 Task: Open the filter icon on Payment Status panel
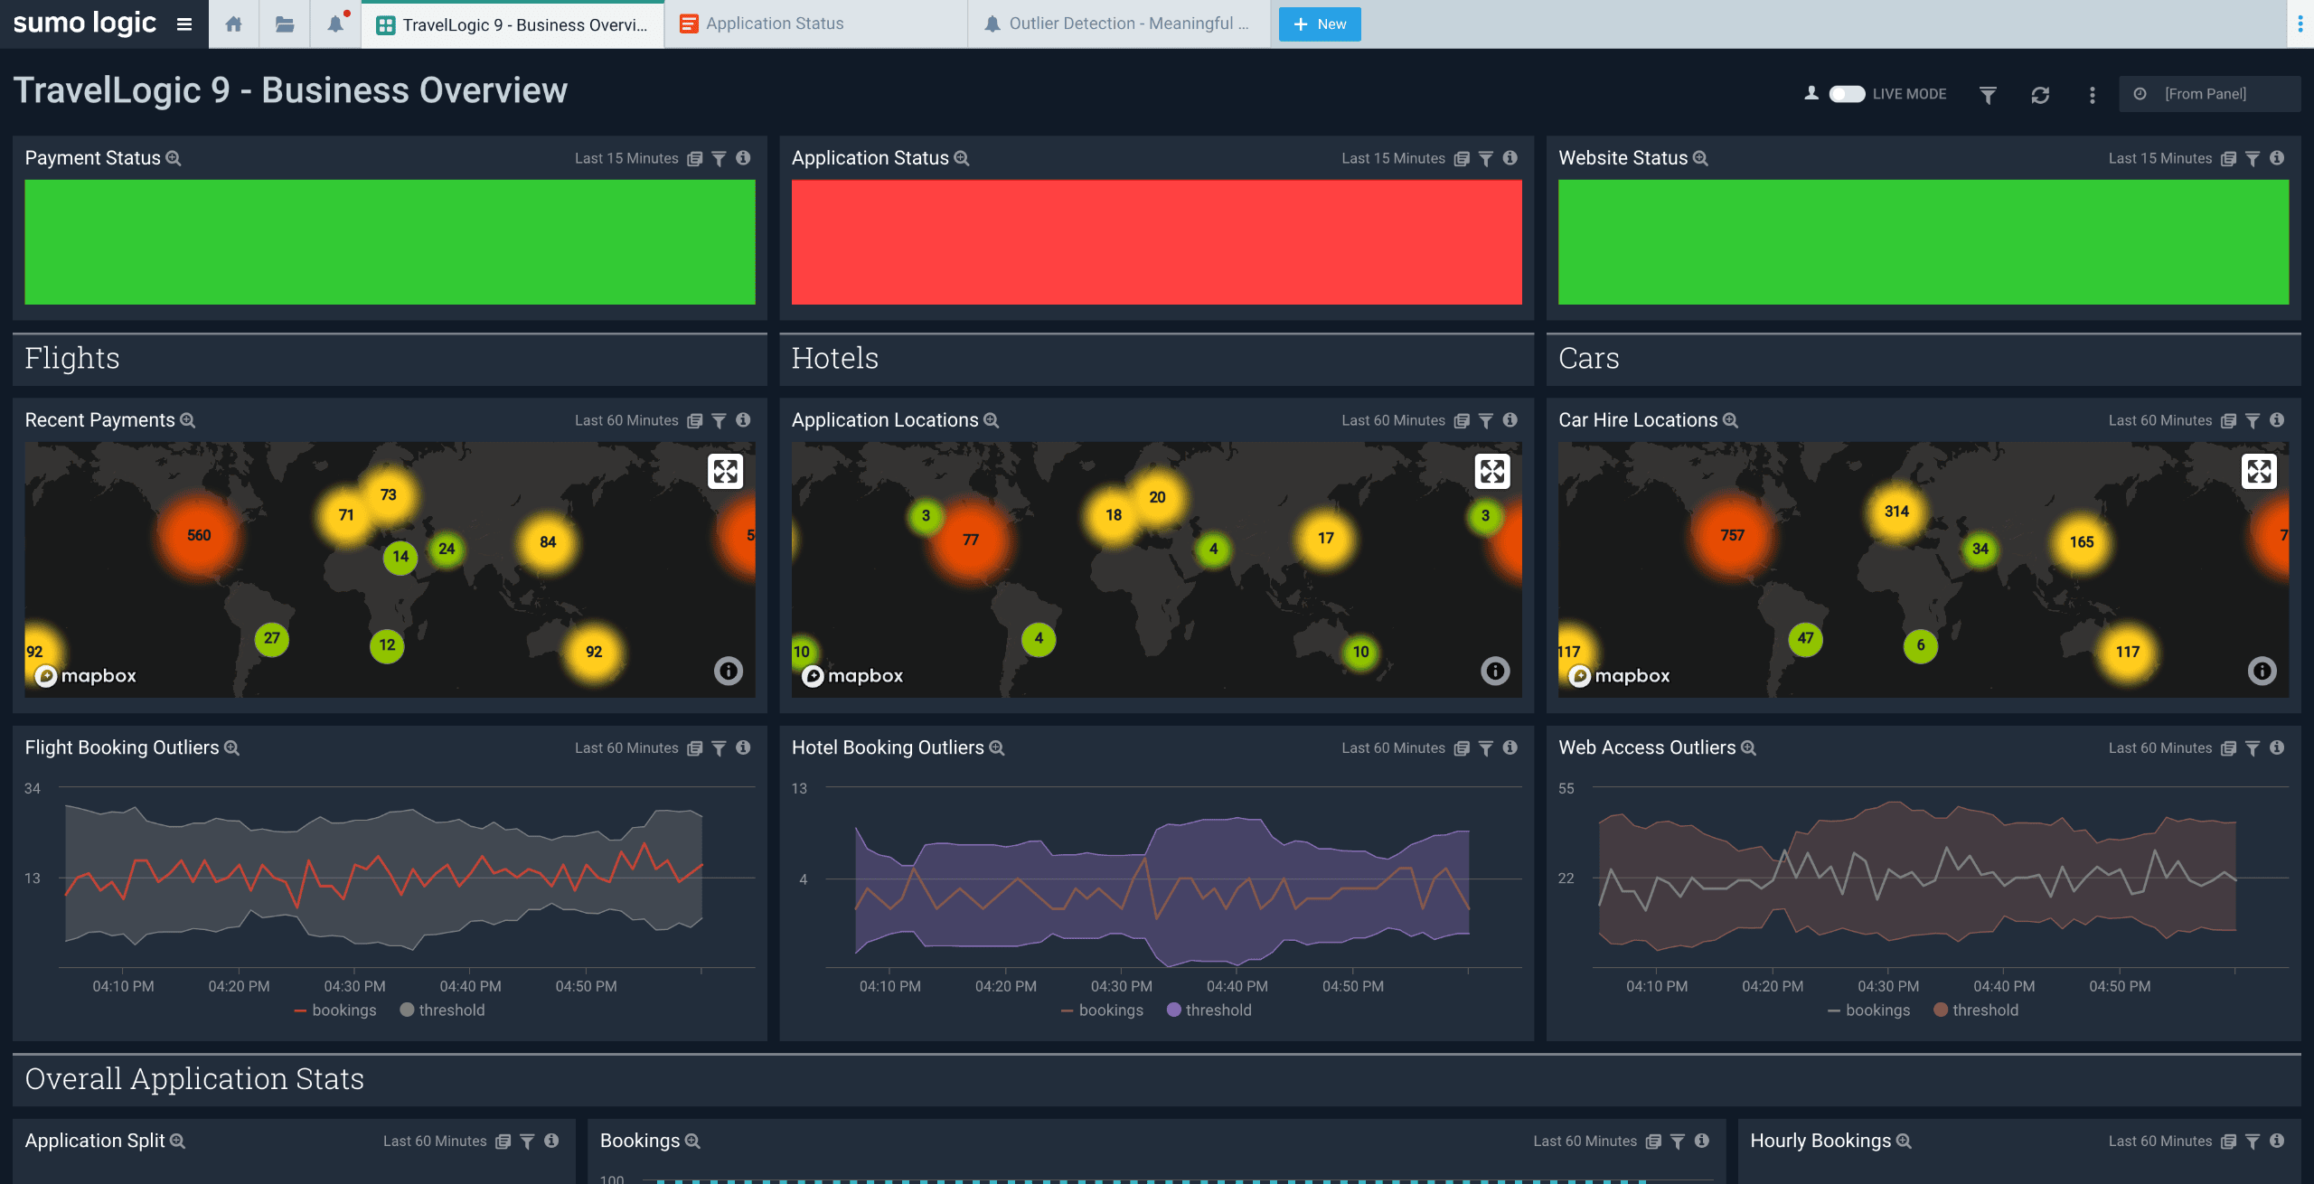click(719, 158)
